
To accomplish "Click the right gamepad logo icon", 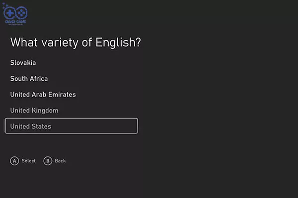I will [21, 13].
